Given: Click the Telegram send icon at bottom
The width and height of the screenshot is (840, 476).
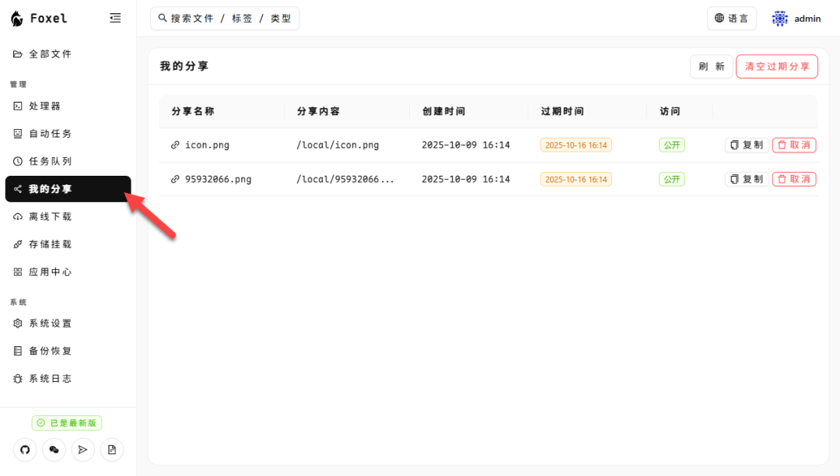Looking at the screenshot, I should click(82, 450).
